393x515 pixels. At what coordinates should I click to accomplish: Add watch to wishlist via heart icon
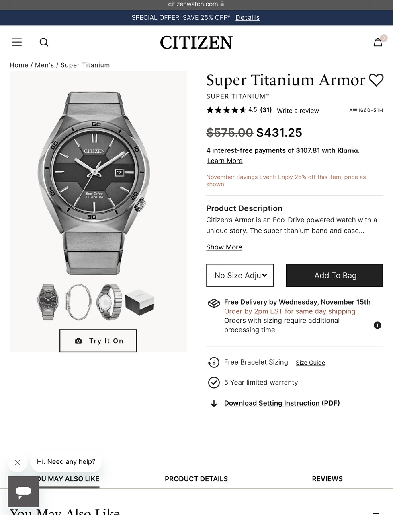click(x=376, y=80)
